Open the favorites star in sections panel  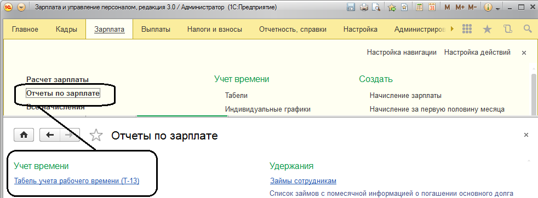487,30
